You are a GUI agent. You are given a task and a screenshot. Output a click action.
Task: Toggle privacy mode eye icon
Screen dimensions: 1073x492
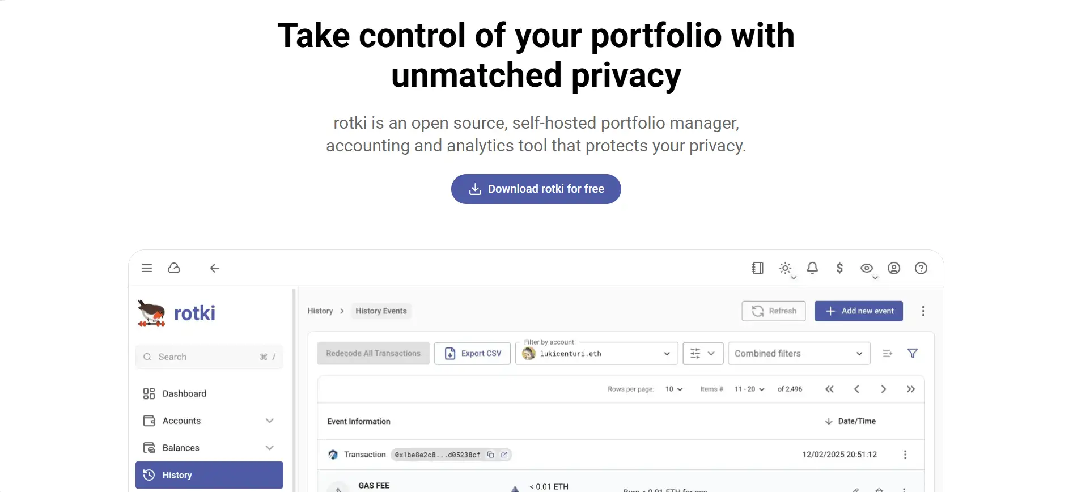[867, 268]
